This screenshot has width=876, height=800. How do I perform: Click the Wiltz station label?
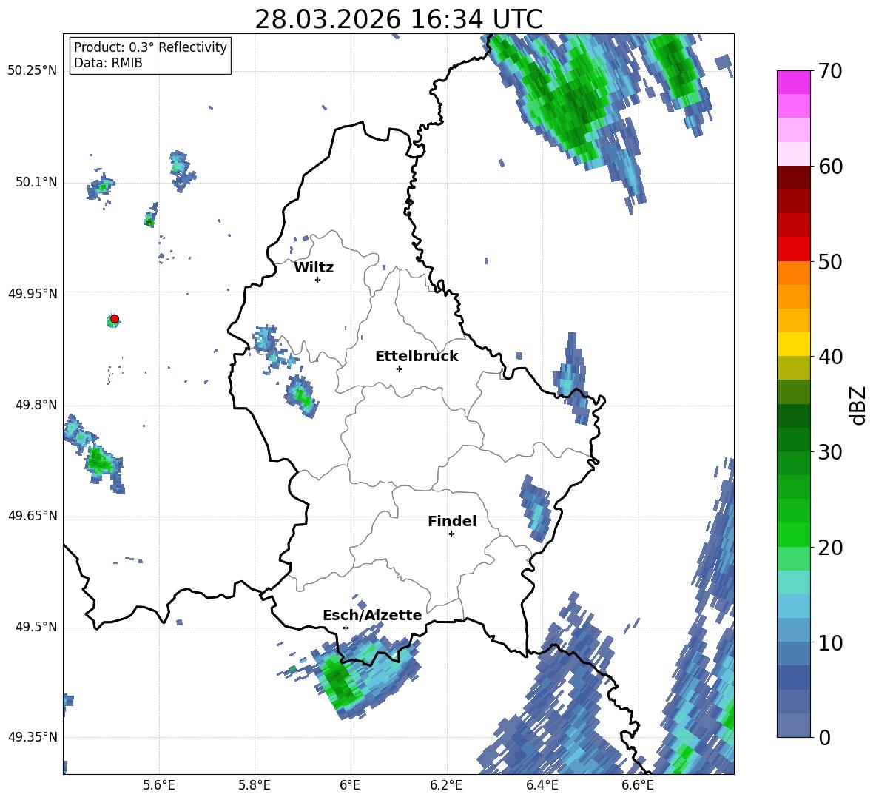[x=314, y=268]
